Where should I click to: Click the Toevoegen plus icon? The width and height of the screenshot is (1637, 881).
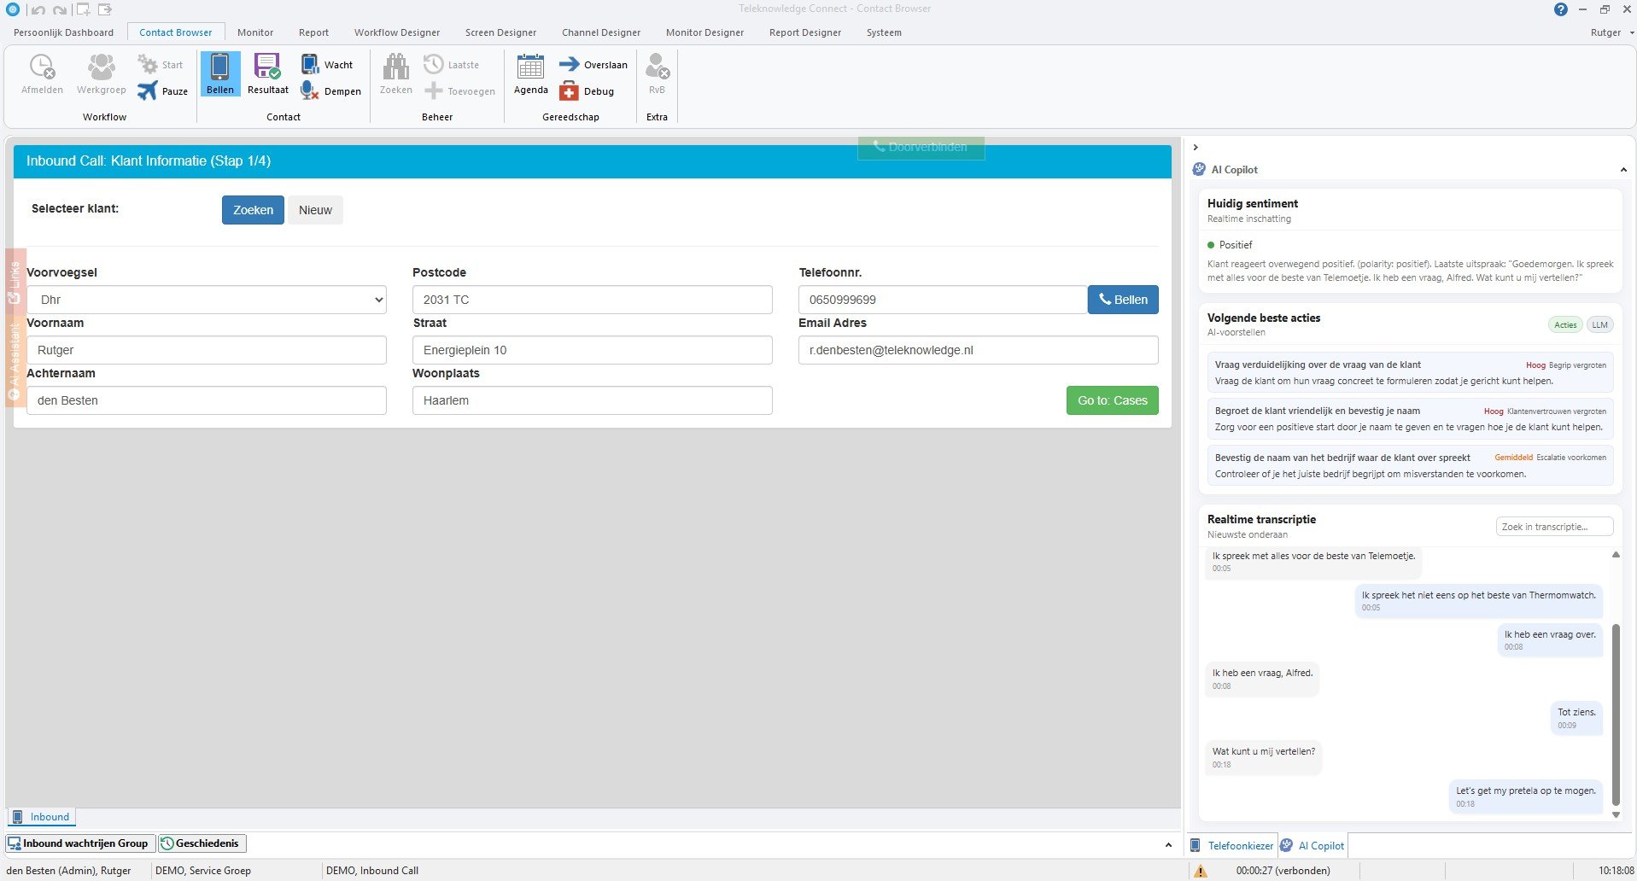coord(434,90)
